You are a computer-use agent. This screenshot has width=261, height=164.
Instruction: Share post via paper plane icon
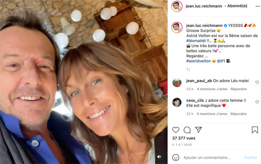(198, 130)
